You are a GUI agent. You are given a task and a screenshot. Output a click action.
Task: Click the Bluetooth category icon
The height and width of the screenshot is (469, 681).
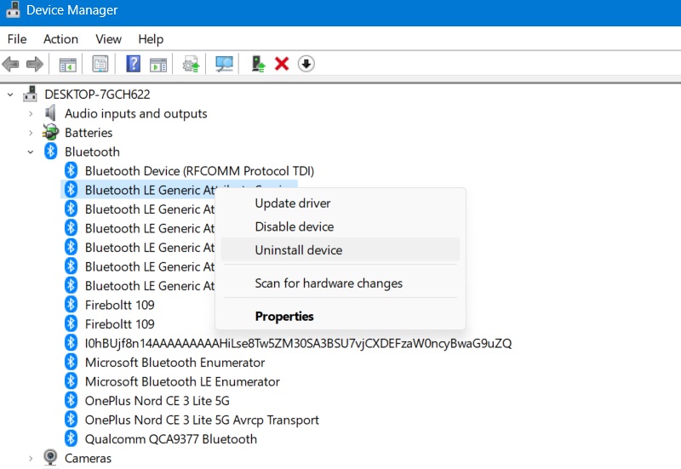[51, 152]
